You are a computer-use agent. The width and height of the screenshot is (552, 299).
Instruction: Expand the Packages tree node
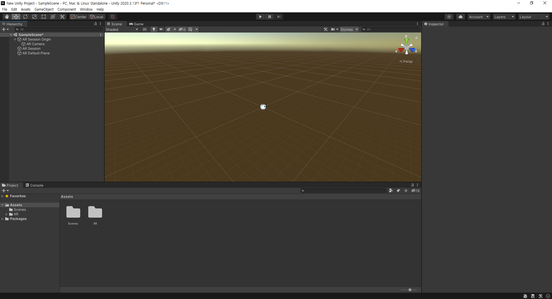click(3, 219)
